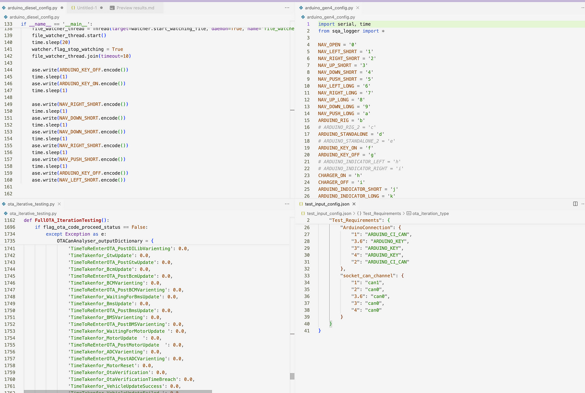Screen dimensions: 585x393
Task: Click ase.write(NAV_LEFT_SHORT.encode()) line
Action: pos(79,180)
